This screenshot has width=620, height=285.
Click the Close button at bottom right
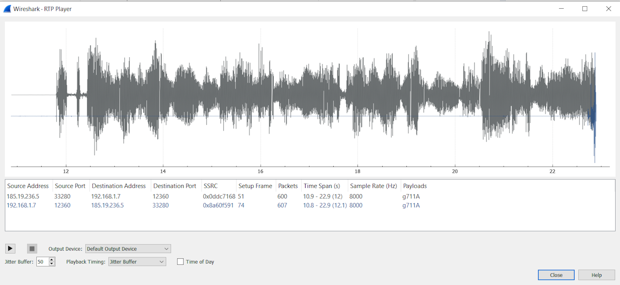(x=556, y=275)
